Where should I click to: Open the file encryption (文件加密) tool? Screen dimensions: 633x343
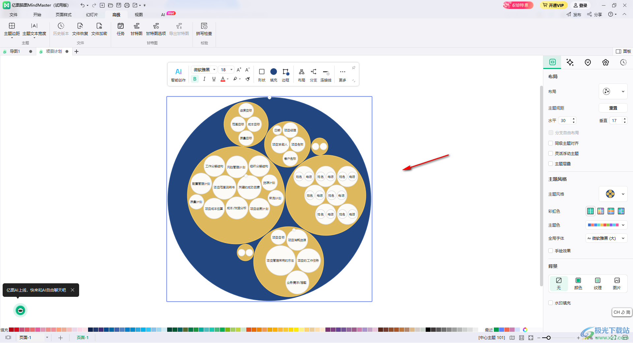[x=99, y=29]
